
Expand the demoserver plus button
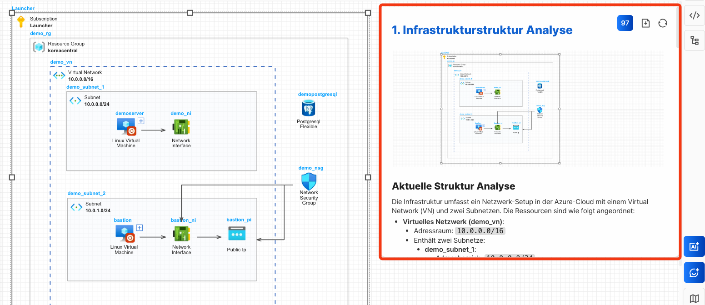[x=141, y=121]
